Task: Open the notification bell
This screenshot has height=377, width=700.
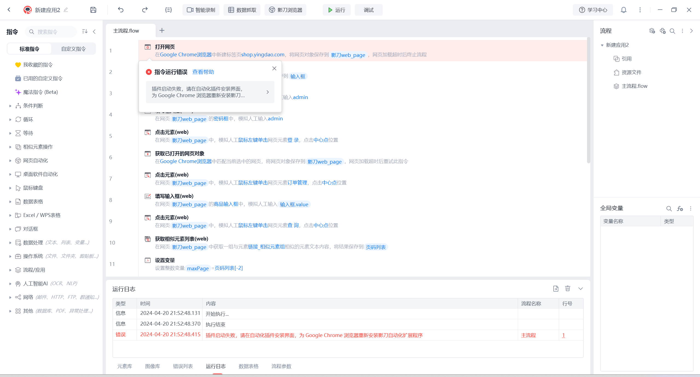Action: tap(623, 10)
